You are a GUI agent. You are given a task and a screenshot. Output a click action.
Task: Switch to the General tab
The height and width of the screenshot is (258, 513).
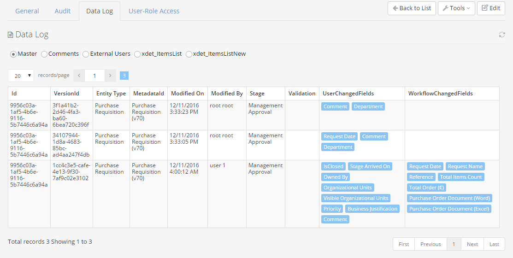27,11
